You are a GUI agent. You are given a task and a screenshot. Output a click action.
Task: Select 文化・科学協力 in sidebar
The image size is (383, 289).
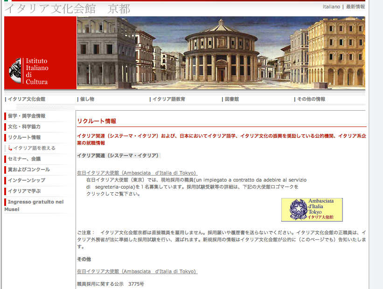(24, 127)
